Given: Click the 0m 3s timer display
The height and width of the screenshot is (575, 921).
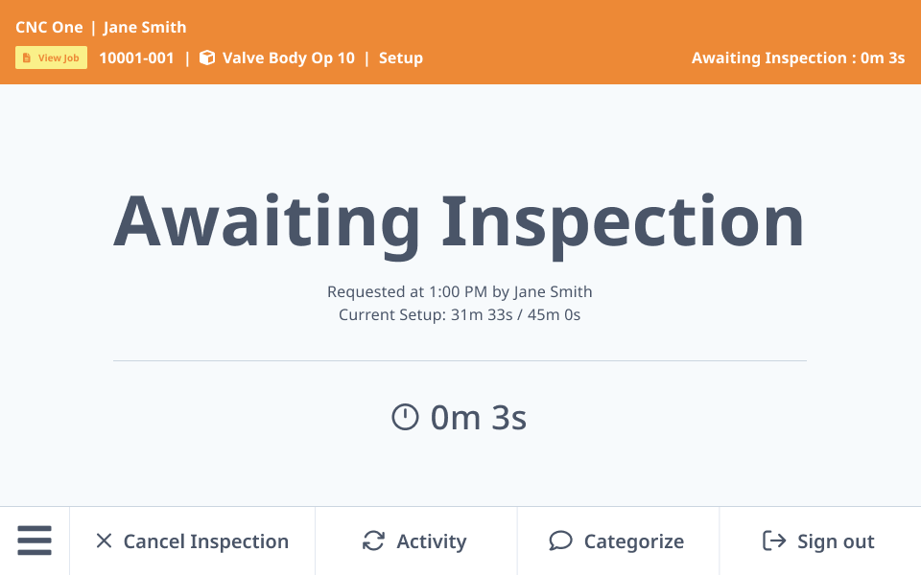Looking at the screenshot, I should [480, 417].
